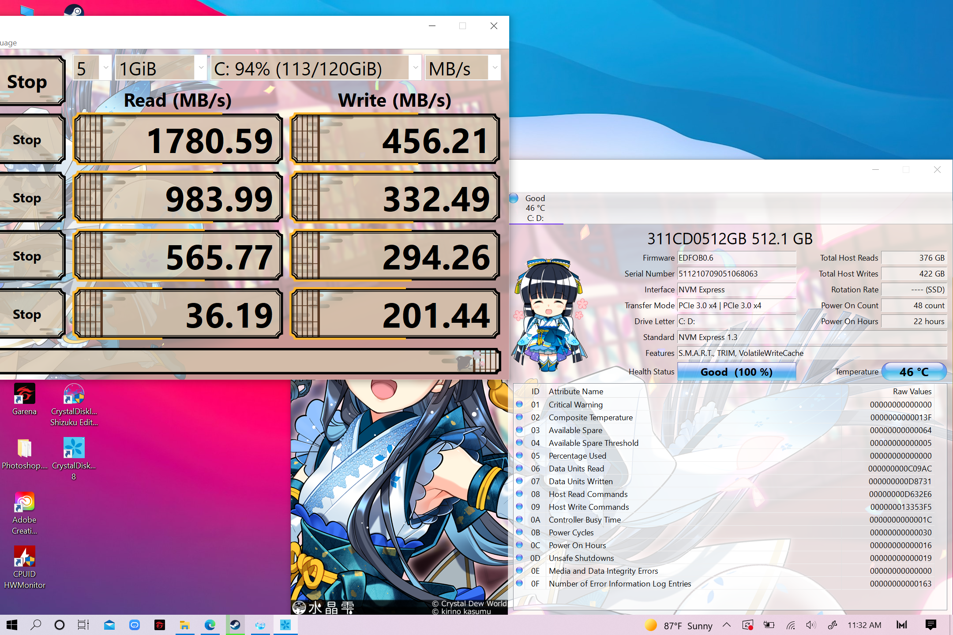953x635 pixels.
Task: Open notification center icon
Action: pos(931,625)
